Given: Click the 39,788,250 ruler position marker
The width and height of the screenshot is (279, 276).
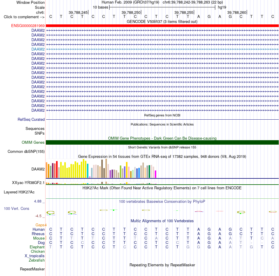Looking at the screenshot, I should point(131,12).
